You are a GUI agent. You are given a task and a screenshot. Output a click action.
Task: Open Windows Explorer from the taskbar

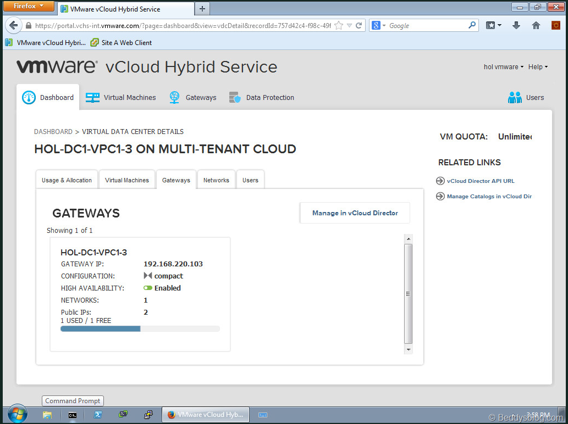47,415
